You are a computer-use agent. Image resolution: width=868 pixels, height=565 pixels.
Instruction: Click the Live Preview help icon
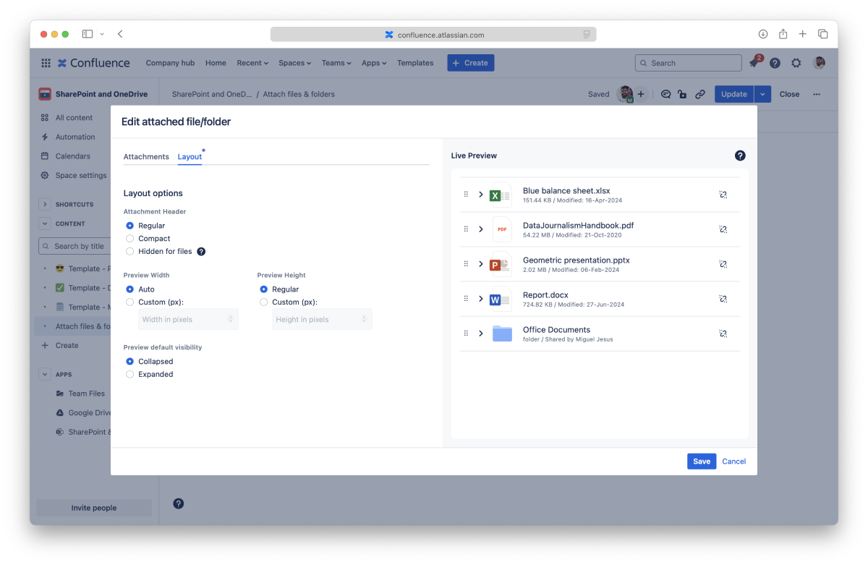click(740, 156)
